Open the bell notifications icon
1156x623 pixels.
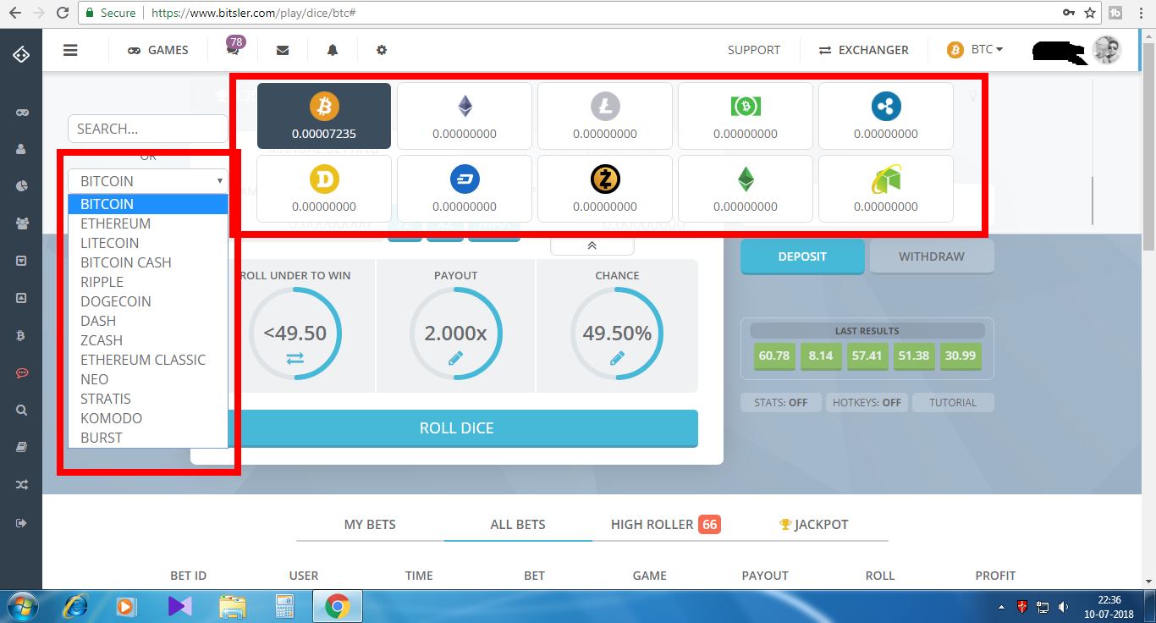tap(333, 50)
